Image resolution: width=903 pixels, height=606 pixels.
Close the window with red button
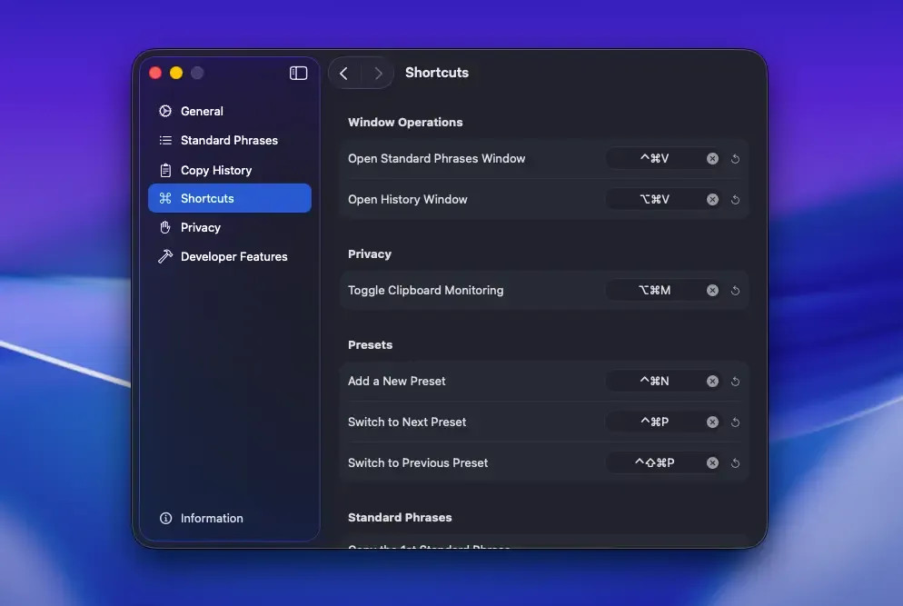pos(155,74)
